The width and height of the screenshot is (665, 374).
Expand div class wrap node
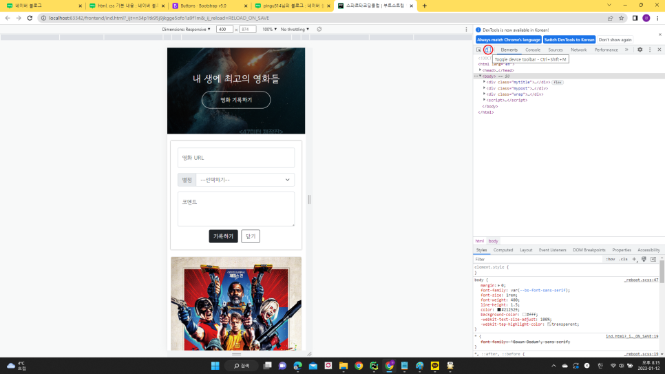click(x=485, y=94)
